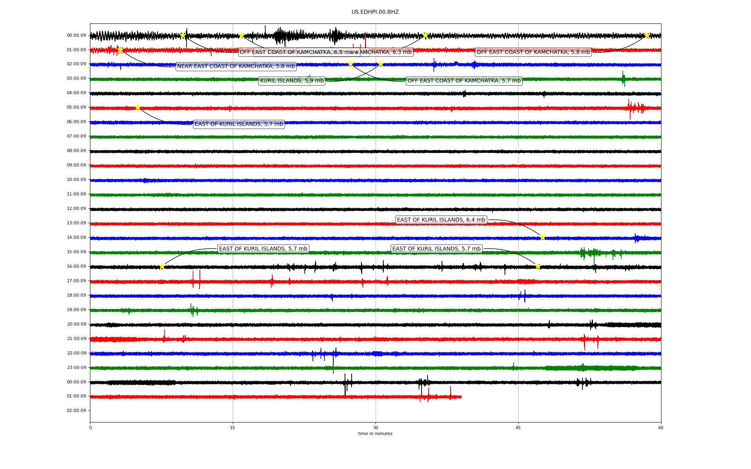Click the 16:00:09 time label
The height and width of the screenshot is (469, 751).
tap(76, 267)
